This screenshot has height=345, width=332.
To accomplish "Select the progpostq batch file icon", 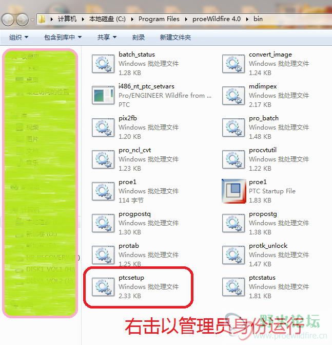I will [x=103, y=223].
